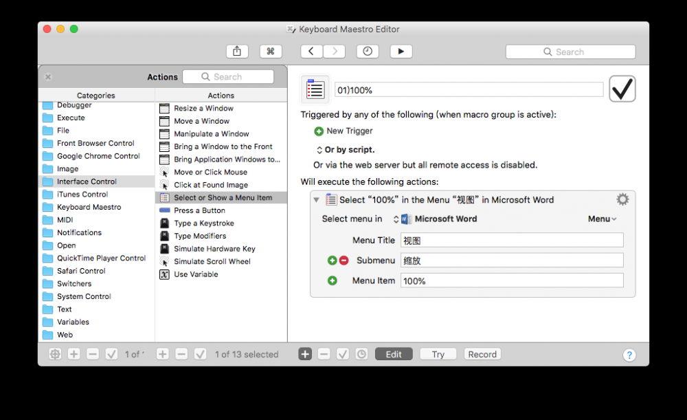Screen dimensions: 687x420
Task: Navigate back with the left arrow button
Action: [311, 51]
